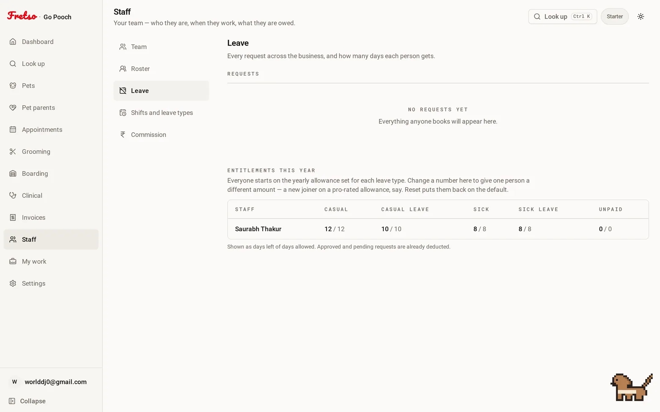Click the My work briefcase icon
Screen dimensions: 660x412
point(13,261)
